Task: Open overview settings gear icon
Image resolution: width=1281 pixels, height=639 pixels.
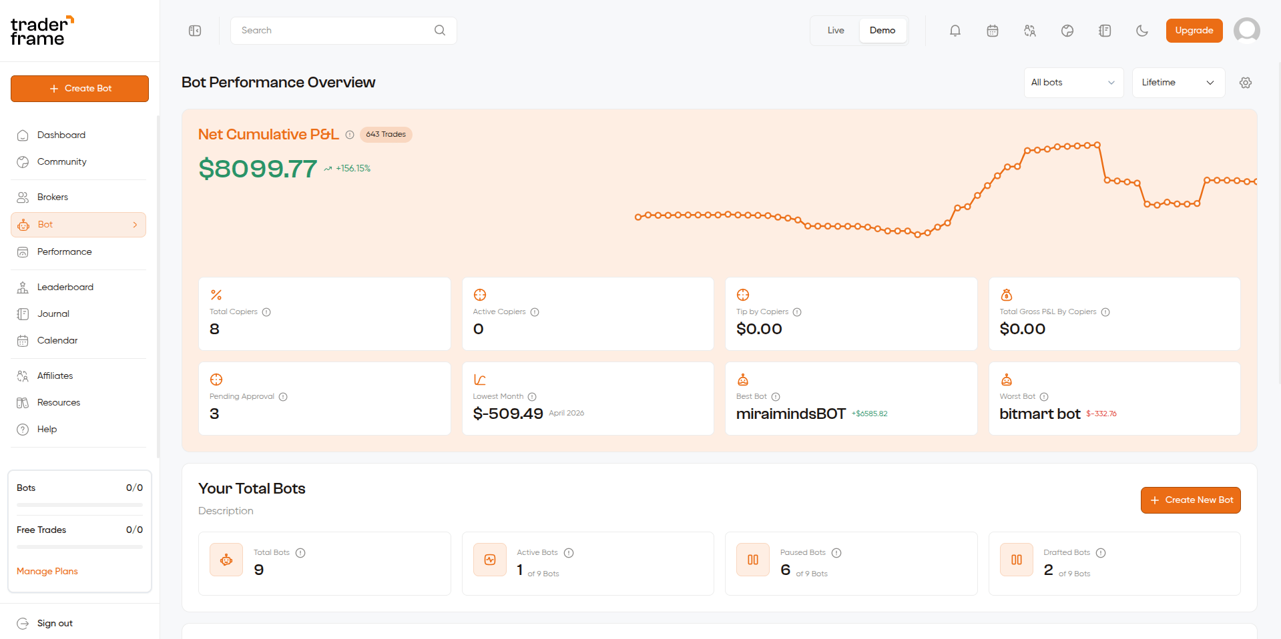Action: pyautogui.click(x=1246, y=83)
